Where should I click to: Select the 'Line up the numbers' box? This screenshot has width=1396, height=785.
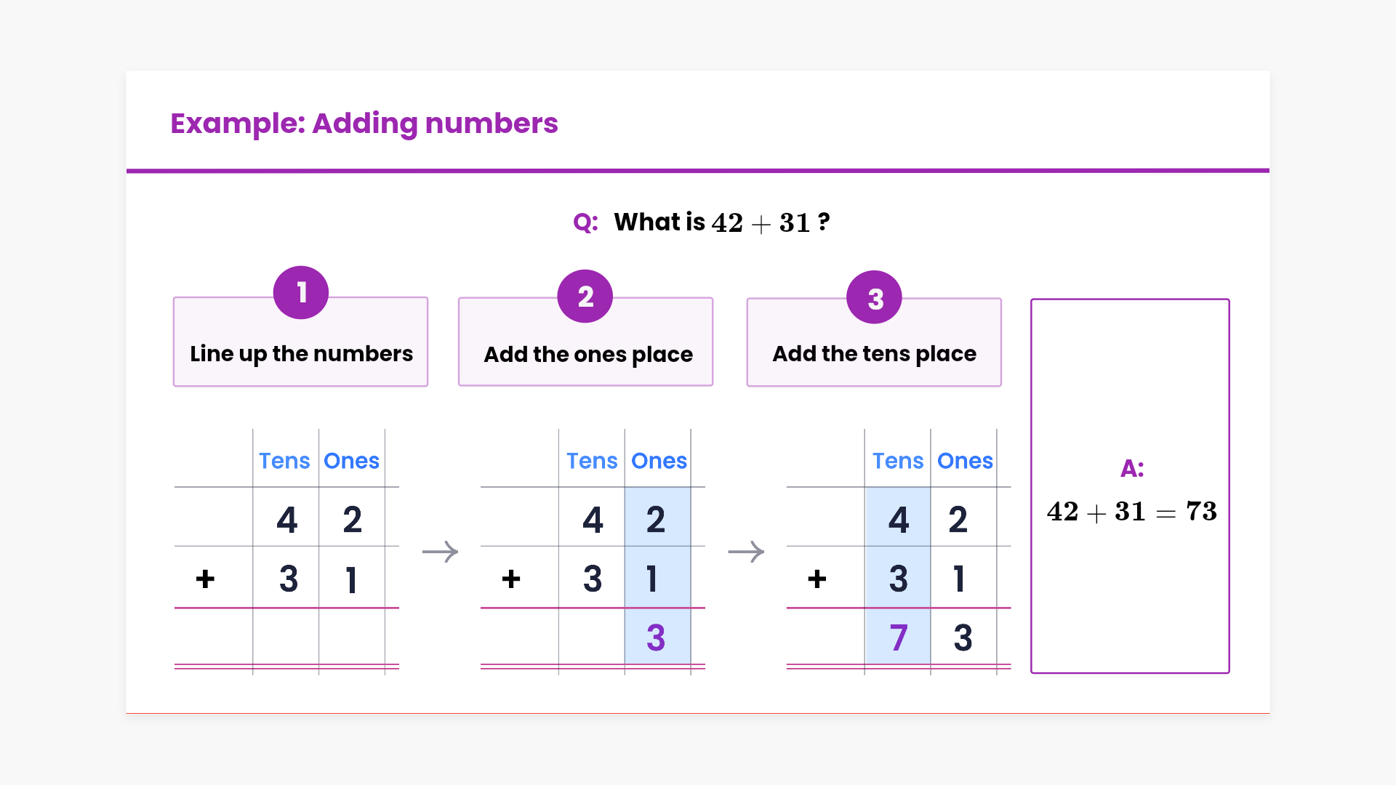[x=301, y=354]
